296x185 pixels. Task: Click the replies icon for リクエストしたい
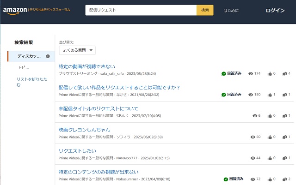coord(284,158)
